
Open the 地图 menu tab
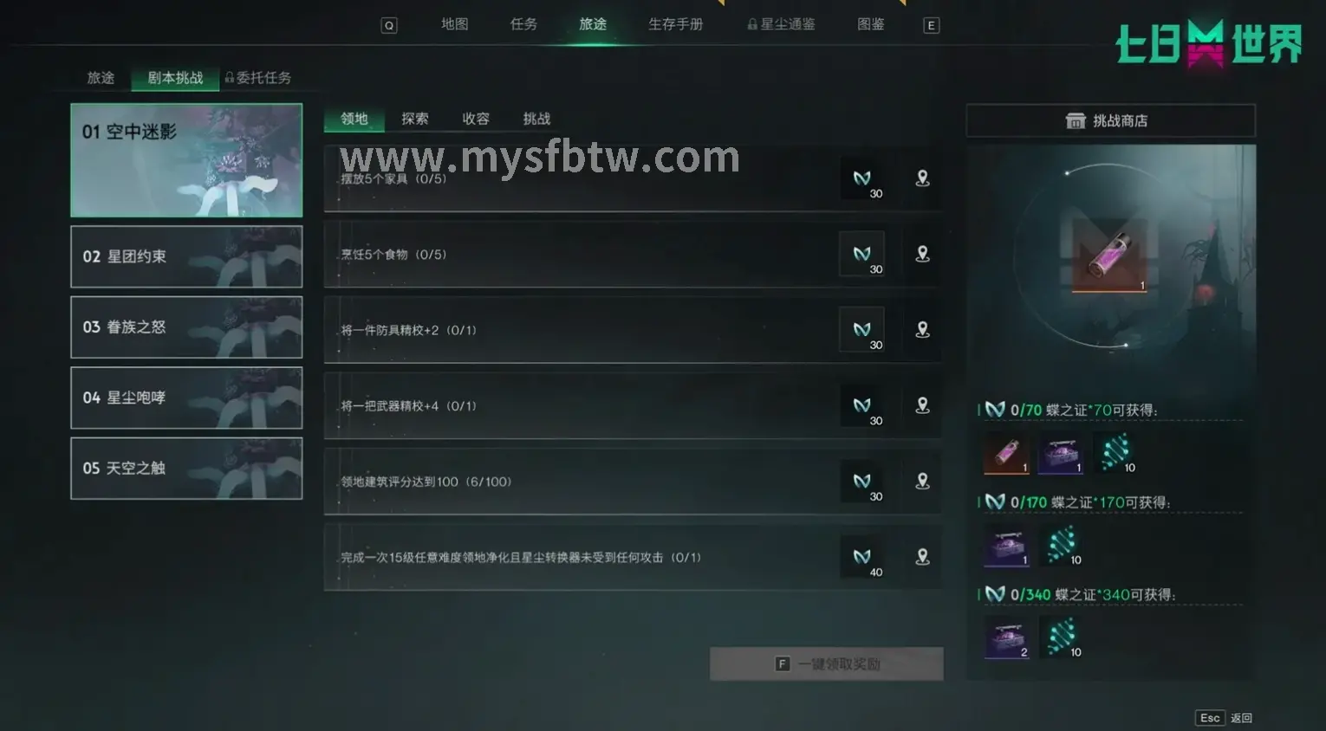(x=454, y=24)
